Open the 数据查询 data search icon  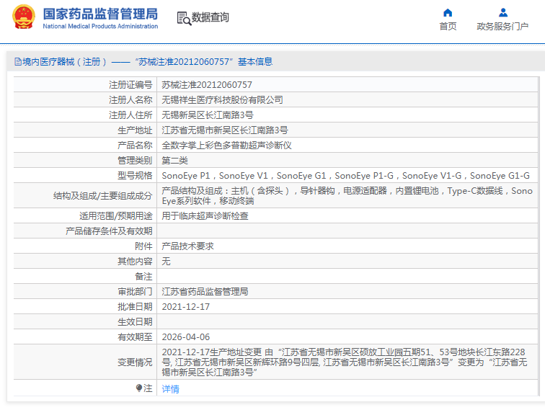click(x=184, y=19)
